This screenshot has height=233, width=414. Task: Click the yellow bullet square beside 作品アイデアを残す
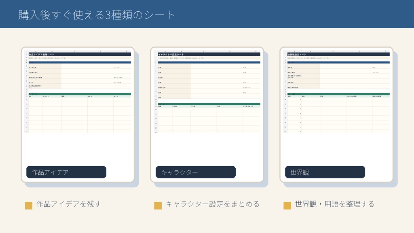pyautogui.click(x=29, y=205)
